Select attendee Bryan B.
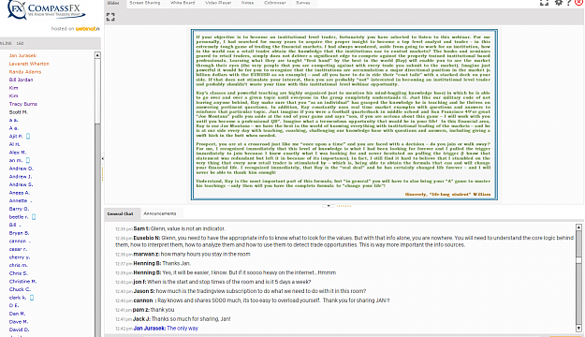 click(19, 233)
